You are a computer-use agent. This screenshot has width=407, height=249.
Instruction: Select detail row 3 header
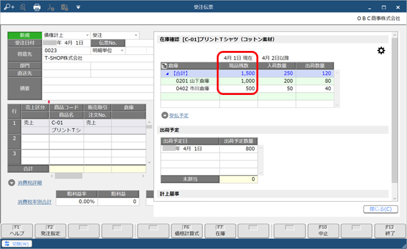tap(14, 157)
